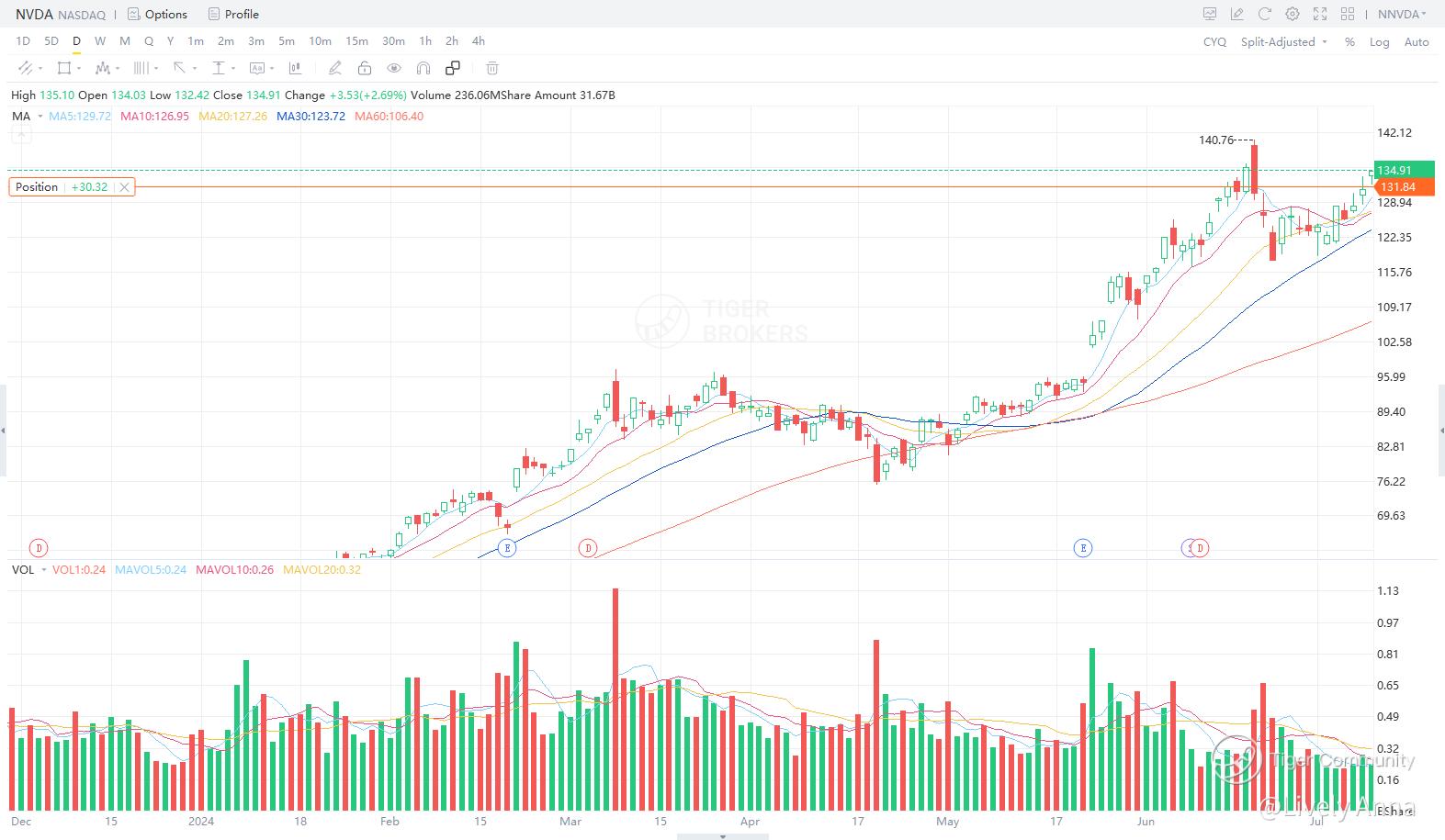Activate the pencil continuous drawing mode

[335, 68]
